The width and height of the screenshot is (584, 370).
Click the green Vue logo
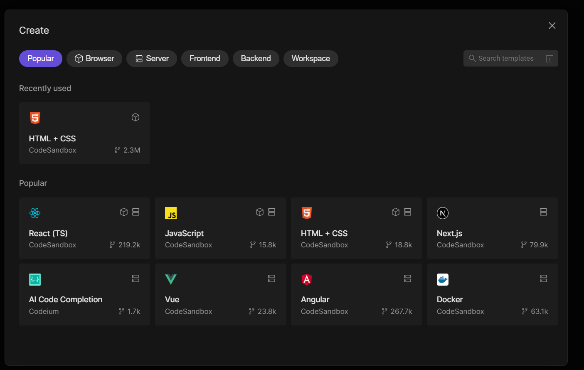(x=171, y=279)
